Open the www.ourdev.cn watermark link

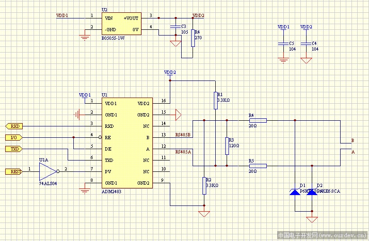(x=343, y=235)
